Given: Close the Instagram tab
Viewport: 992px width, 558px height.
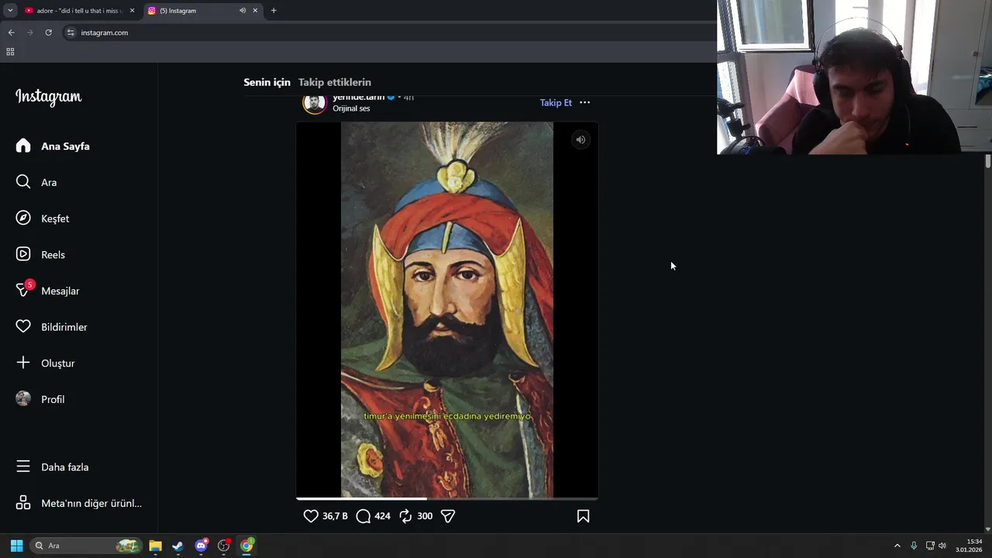Looking at the screenshot, I should click(256, 11).
